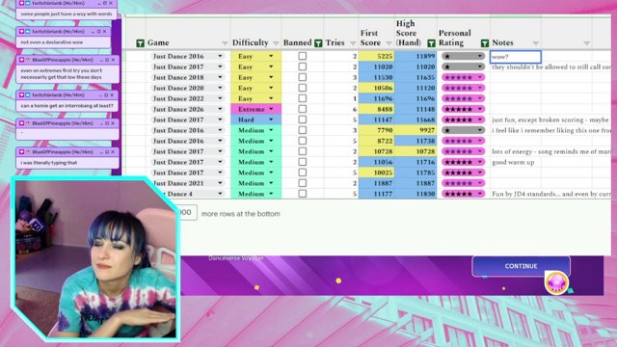Tick Banned checkbox for Just Dance 2026
Screen dimensions: 617x347
point(302,109)
